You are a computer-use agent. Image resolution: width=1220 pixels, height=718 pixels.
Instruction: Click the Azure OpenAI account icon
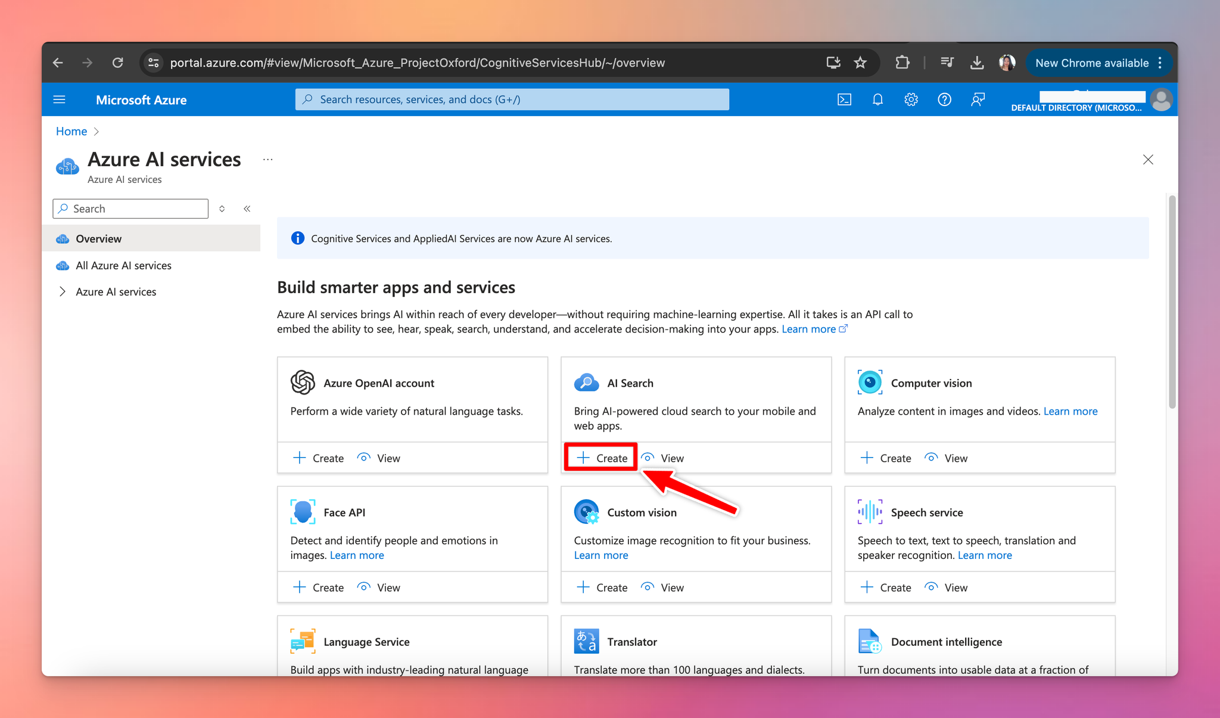(x=303, y=382)
